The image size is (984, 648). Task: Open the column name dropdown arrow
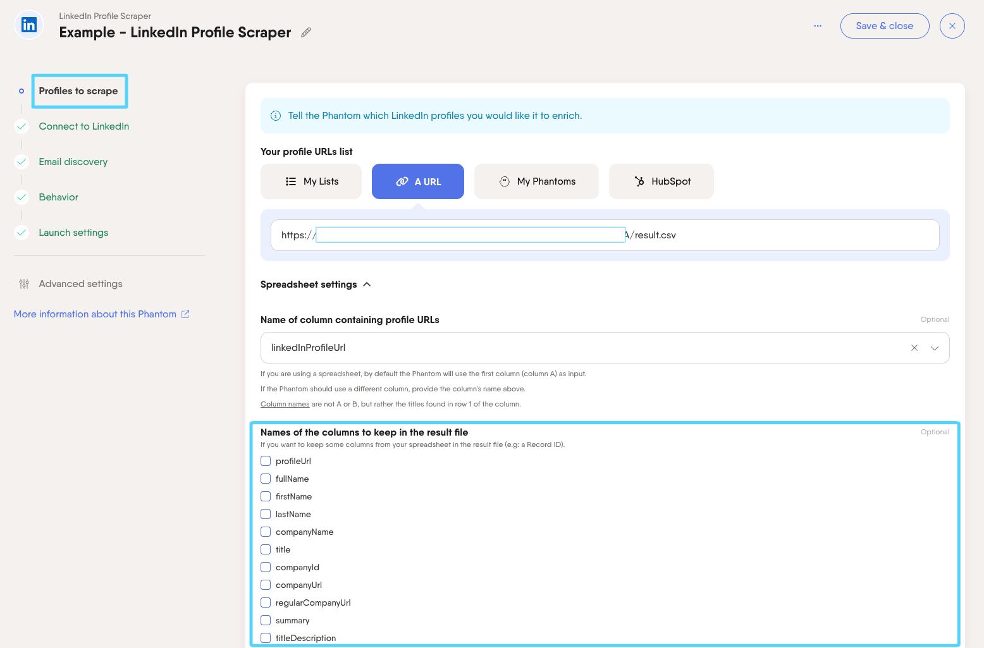tap(935, 348)
